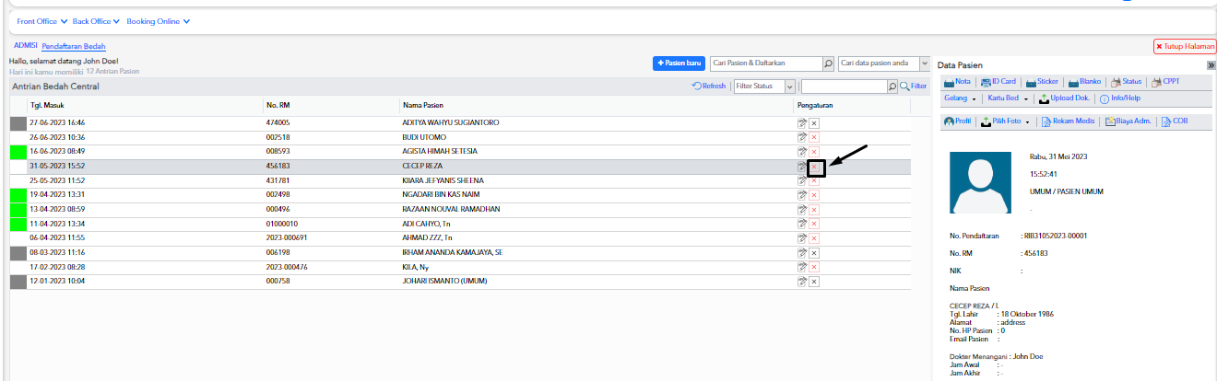The height and width of the screenshot is (381, 1217).
Task: Expand the Kartu Bed dropdown
Action: [1008, 98]
